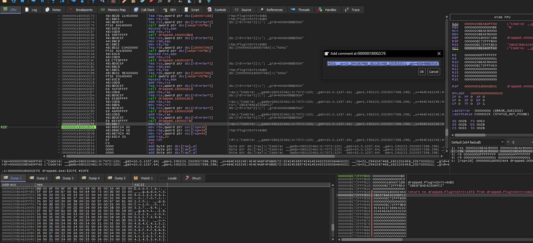Image resolution: width=533 pixels, height=243 pixels.
Task: Click the strings 'A' toolbar icon
Action: click(180, 1)
